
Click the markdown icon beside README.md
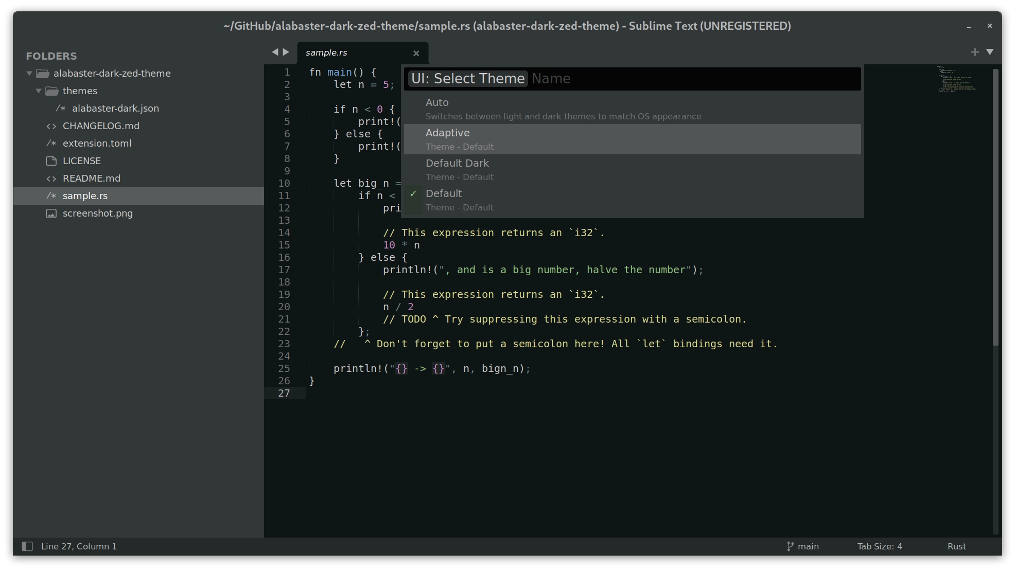(51, 179)
